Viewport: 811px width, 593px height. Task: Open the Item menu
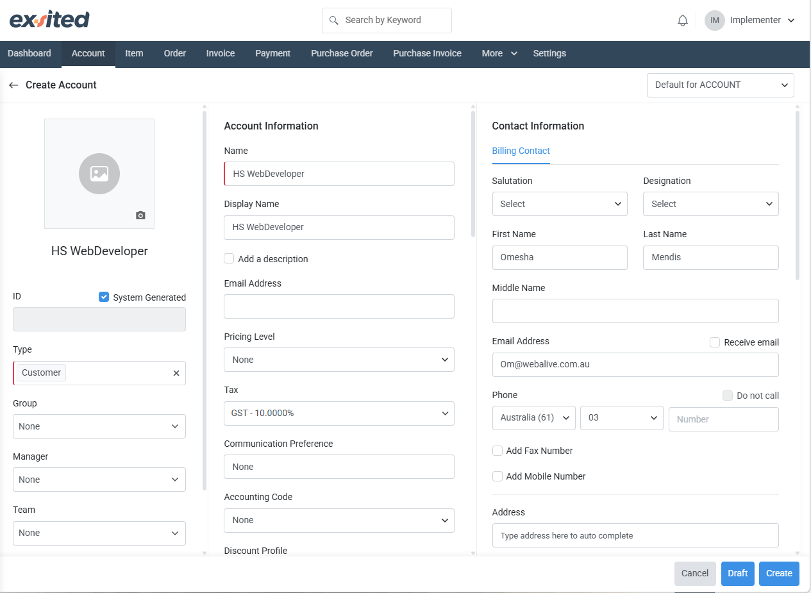point(134,54)
